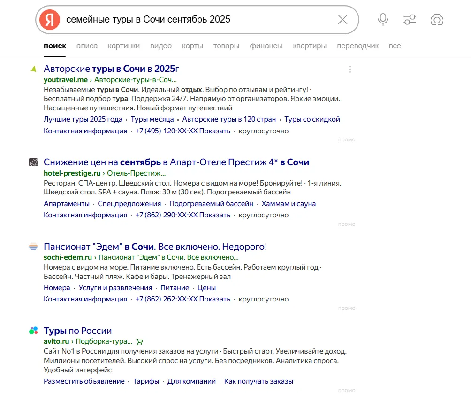Open search settings sliders icon
Viewport: 471px width, 402px height.
click(410, 20)
